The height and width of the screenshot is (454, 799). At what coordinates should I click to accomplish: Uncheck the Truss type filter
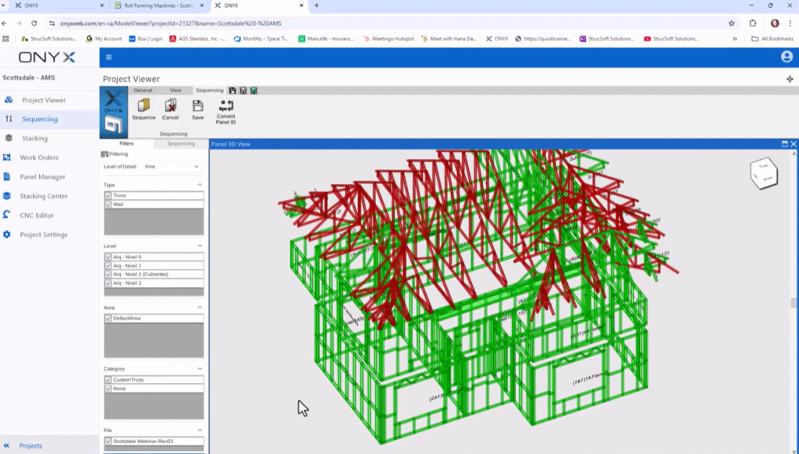pos(108,195)
